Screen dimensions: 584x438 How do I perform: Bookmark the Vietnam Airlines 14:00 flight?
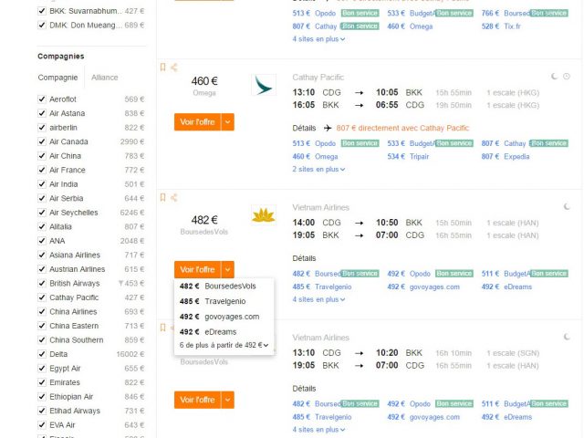163,196
